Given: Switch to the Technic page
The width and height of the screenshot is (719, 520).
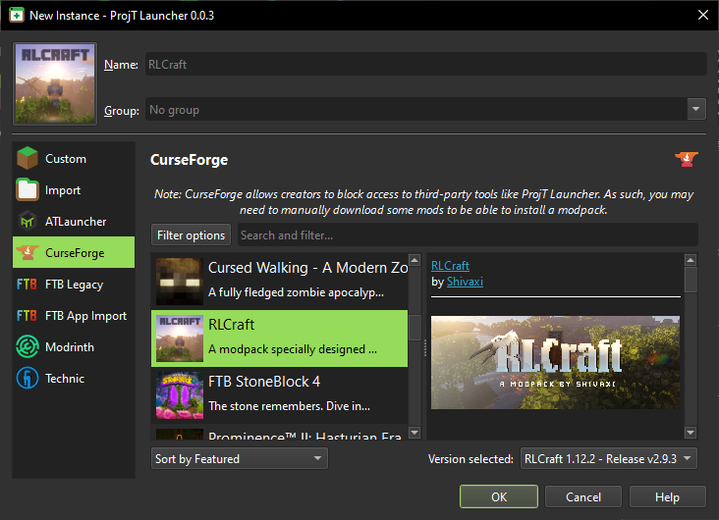Looking at the screenshot, I should [x=74, y=379].
